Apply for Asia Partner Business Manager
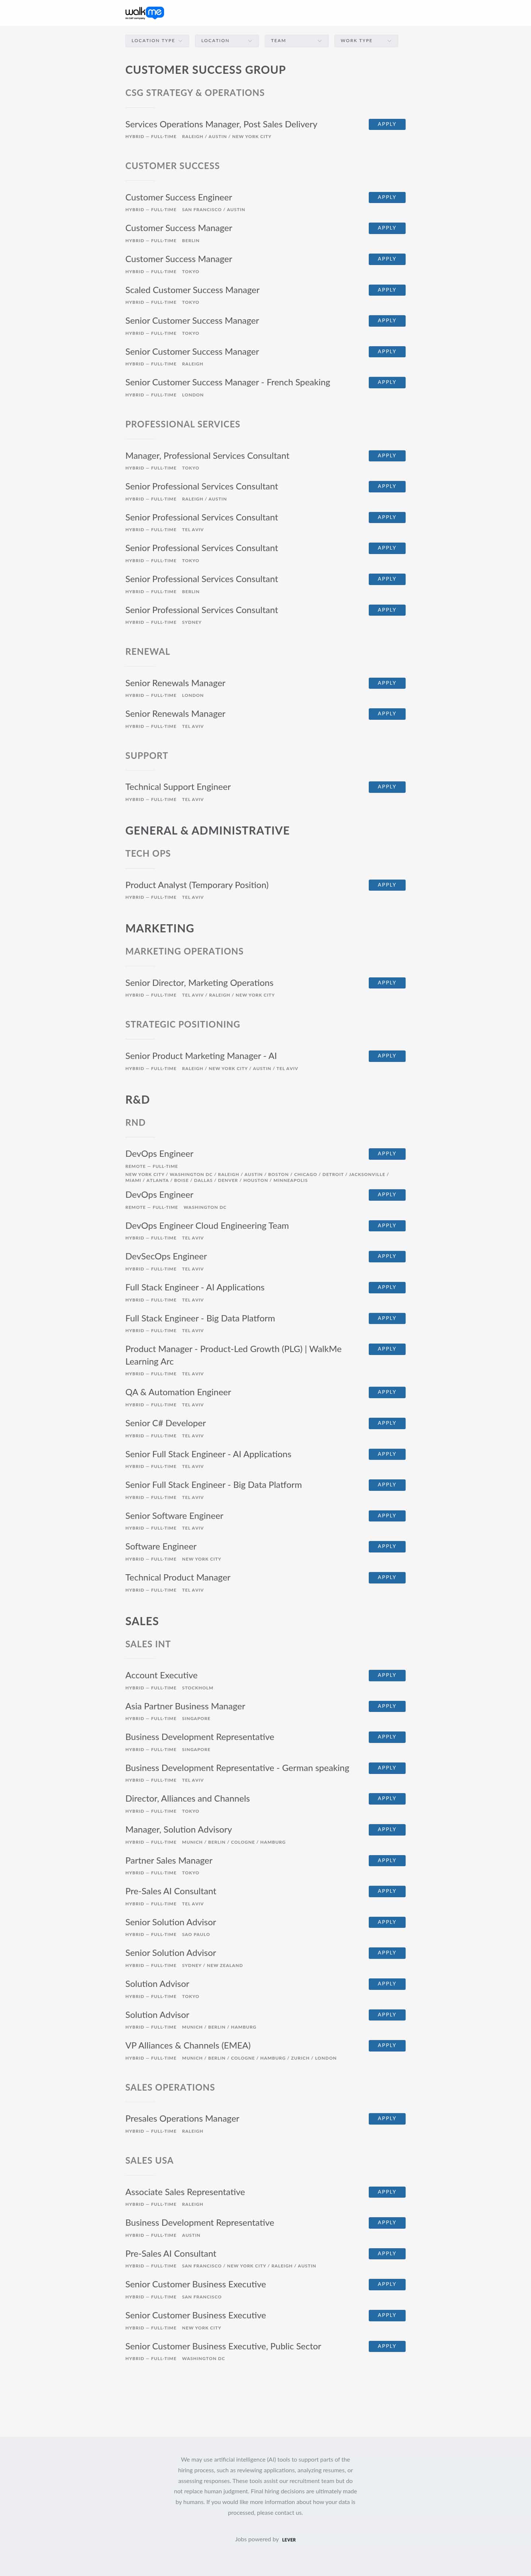Viewport: 531px width, 2576px height. [x=386, y=1706]
